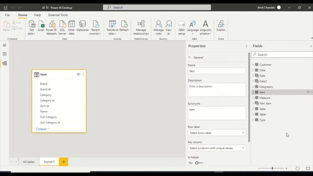Image resolution: width=313 pixels, height=176 pixels.
Task: Switch to All tables layout tab
Action: (x=29, y=162)
